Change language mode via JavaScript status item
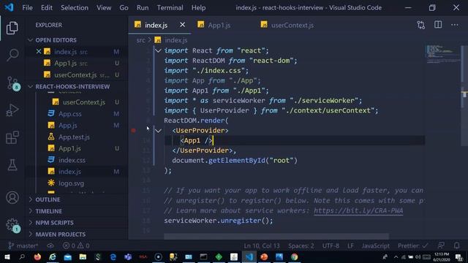468x263 pixels. [x=375, y=245]
